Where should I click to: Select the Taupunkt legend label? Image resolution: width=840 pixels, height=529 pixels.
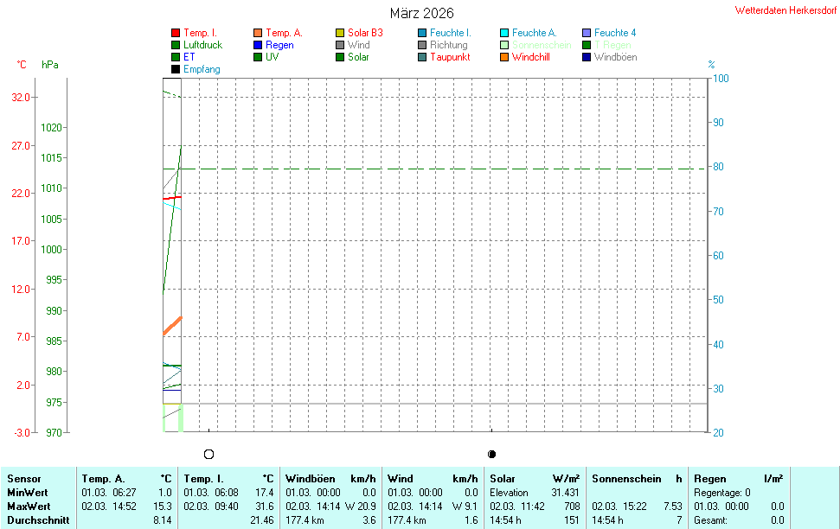click(450, 57)
